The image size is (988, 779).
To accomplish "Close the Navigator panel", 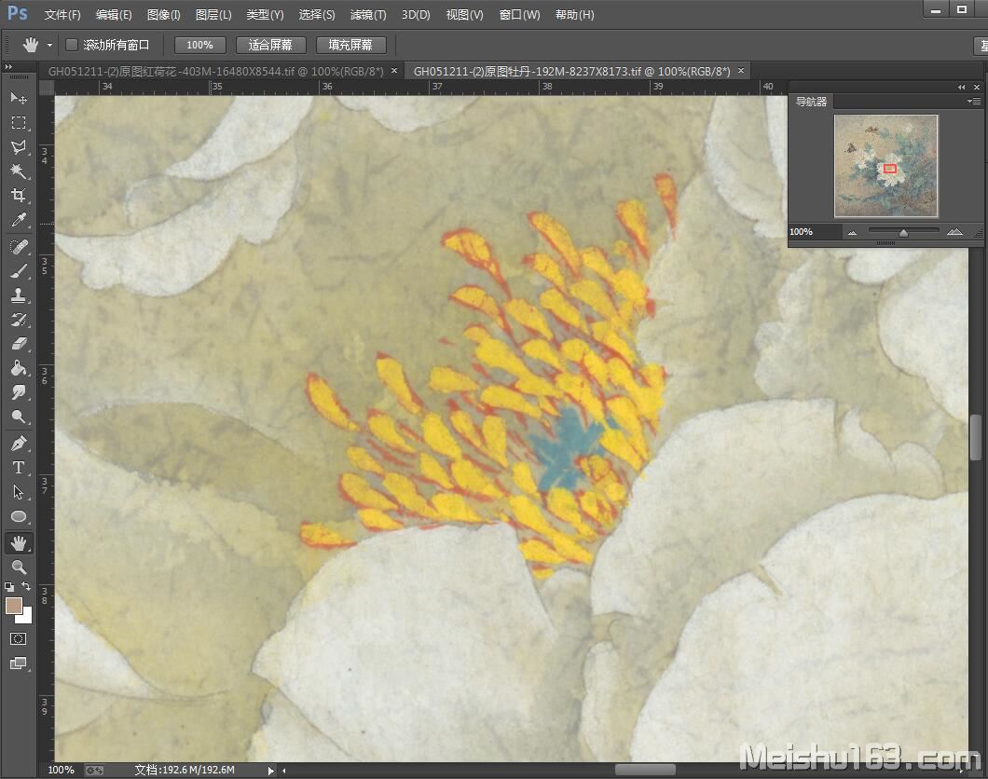I will pos(977,87).
